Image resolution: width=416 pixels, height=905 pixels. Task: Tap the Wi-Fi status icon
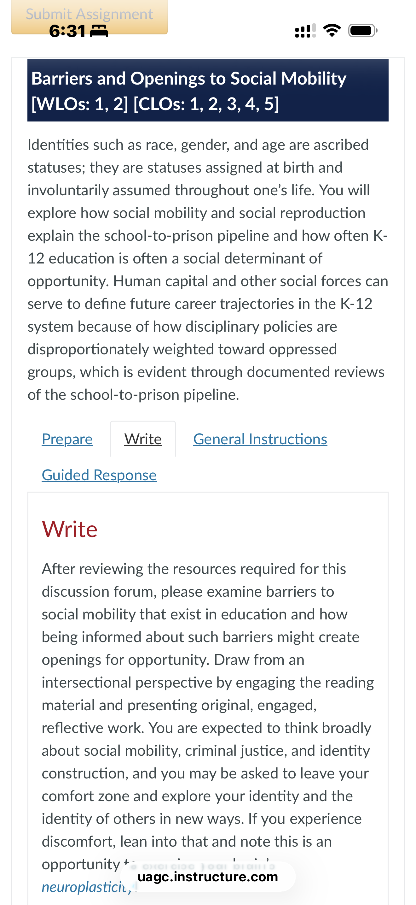[x=332, y=31]
